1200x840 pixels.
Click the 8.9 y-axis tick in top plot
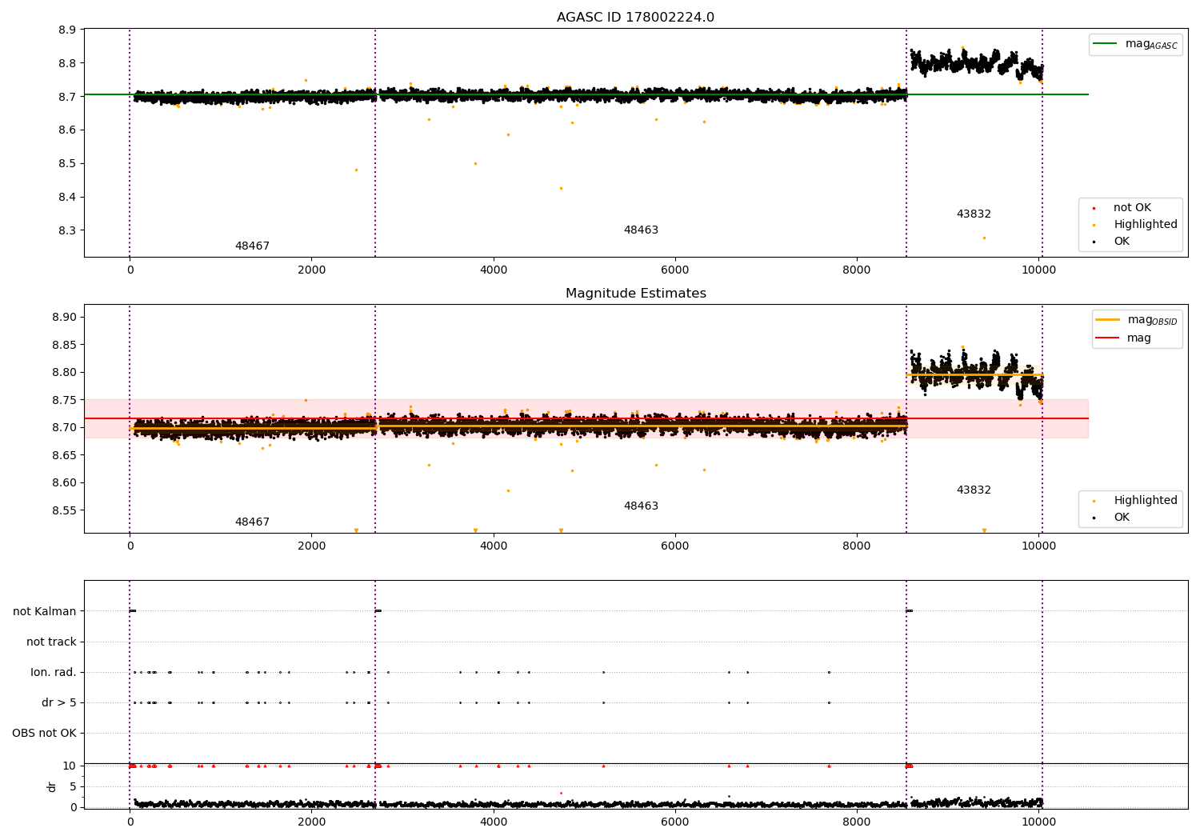[x=67, y=30]
